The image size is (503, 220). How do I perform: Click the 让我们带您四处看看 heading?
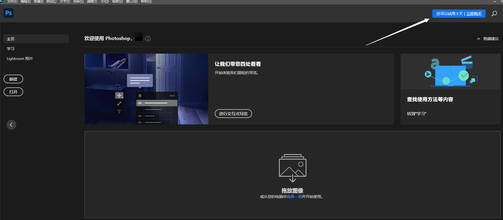[x=238, y=64]
